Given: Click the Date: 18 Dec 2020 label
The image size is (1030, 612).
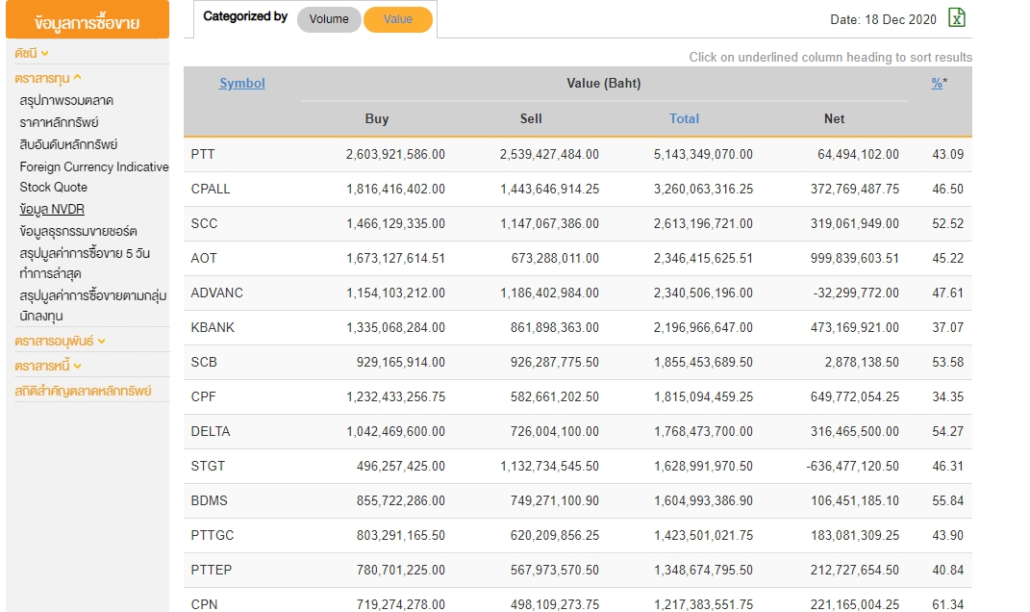Looking at the screenshot, I should (883, 19).
